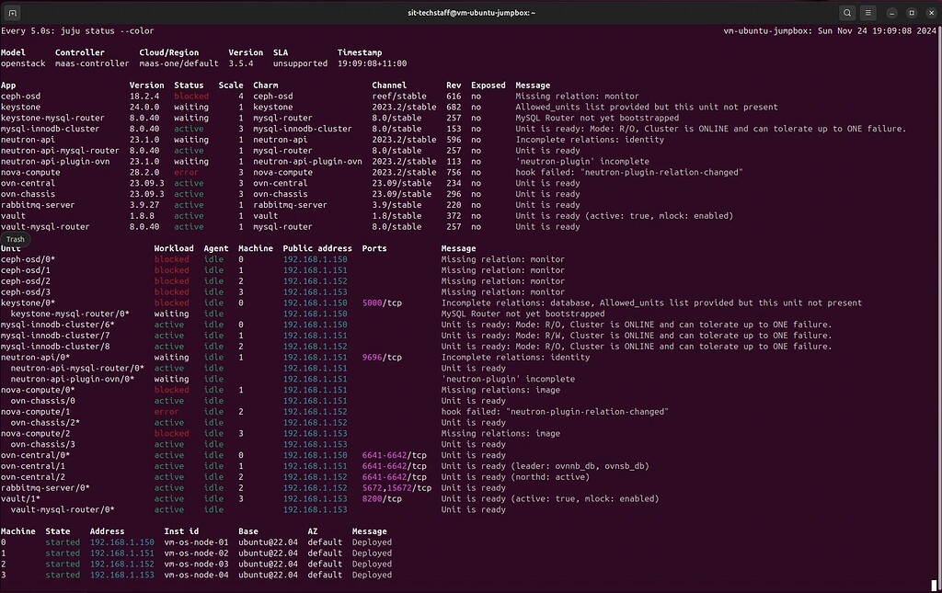
Task: Click the ceph-osd blocked status in App table
Action: pyautogui.click(x=190, y=96)
